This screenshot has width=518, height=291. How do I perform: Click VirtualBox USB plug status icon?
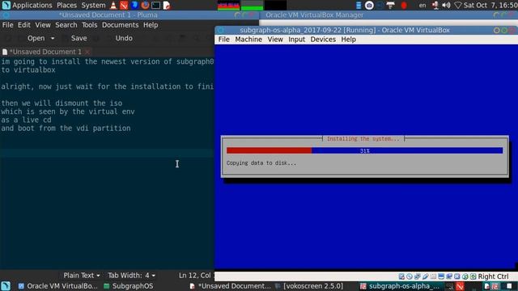pyautogui.click(x=425, y=276)
